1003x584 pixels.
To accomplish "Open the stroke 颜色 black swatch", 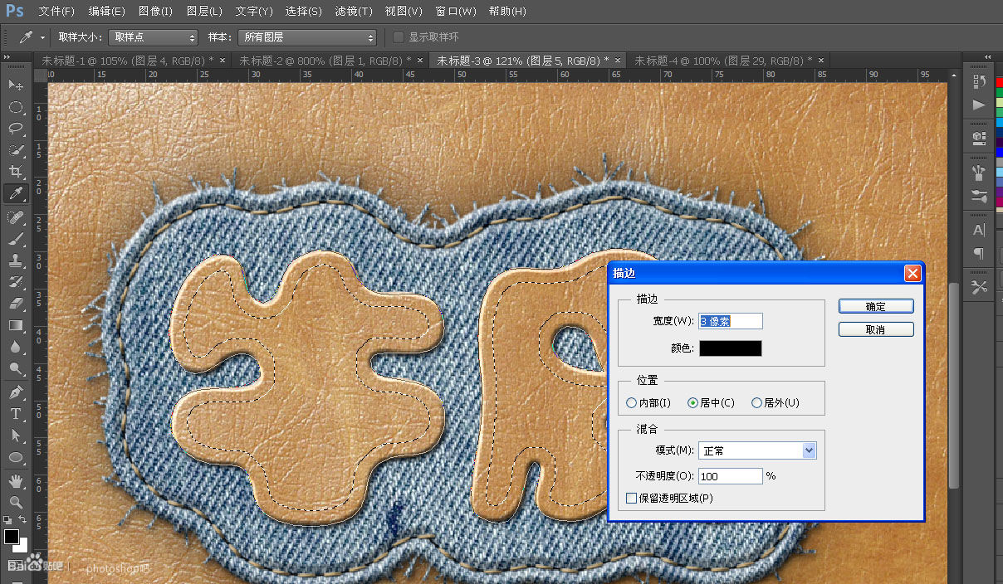I will 731,348.
